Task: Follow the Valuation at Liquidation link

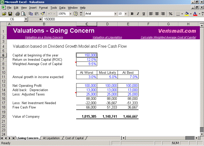Action: click(x=107, y=37)
